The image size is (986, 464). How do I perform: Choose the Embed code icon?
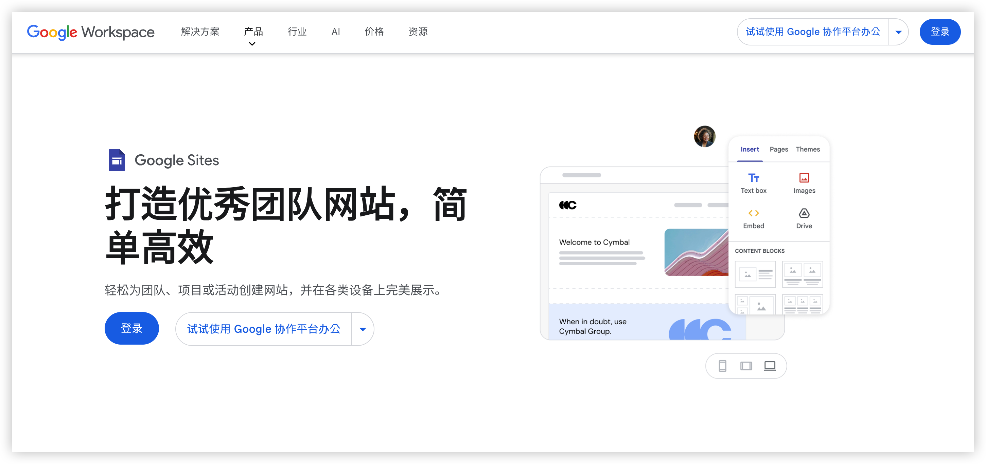click(753, 213)
